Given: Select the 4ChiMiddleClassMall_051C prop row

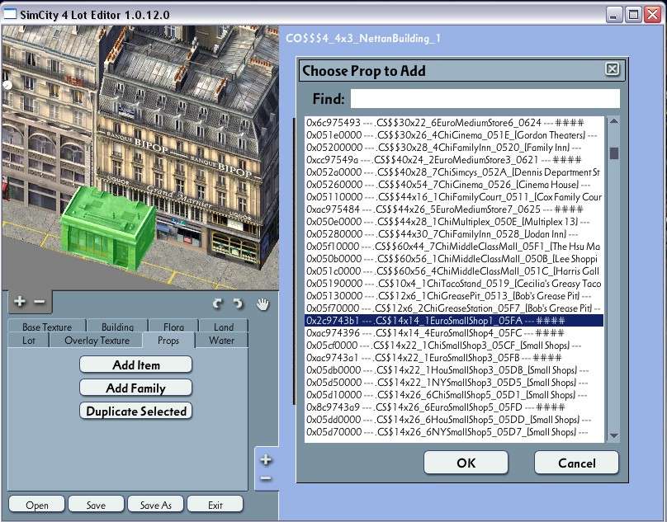Looking at the screenshot, I should 454,270.
